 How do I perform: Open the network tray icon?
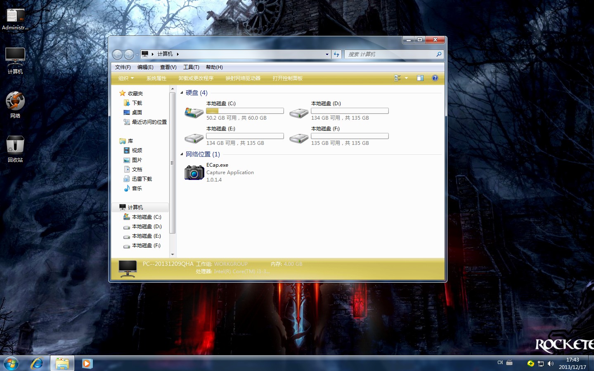(x=541, y=364)
